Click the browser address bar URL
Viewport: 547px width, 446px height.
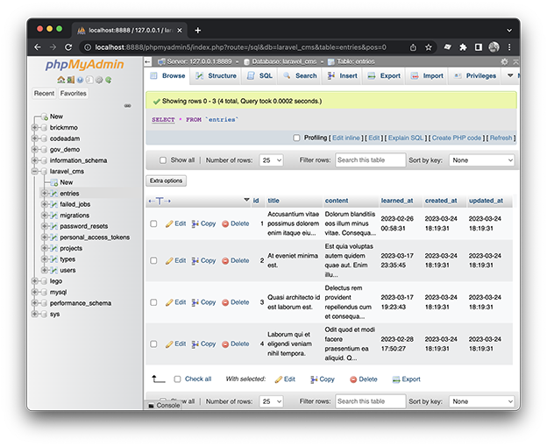[241, 47]
